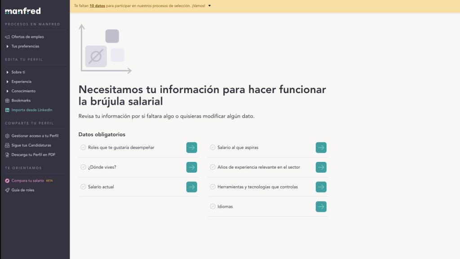
Task: Click check circle next to Salario al que aspiras
Action: (x=212, y=147)
